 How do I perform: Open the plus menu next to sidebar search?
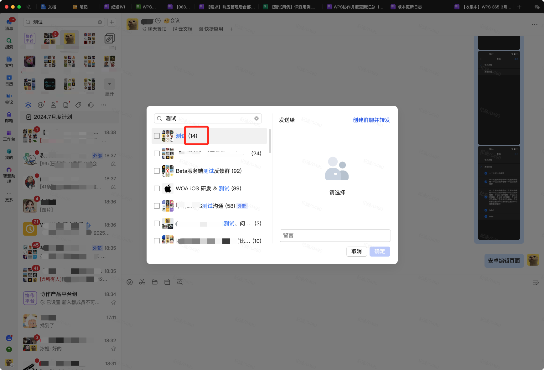coord(112,22)
